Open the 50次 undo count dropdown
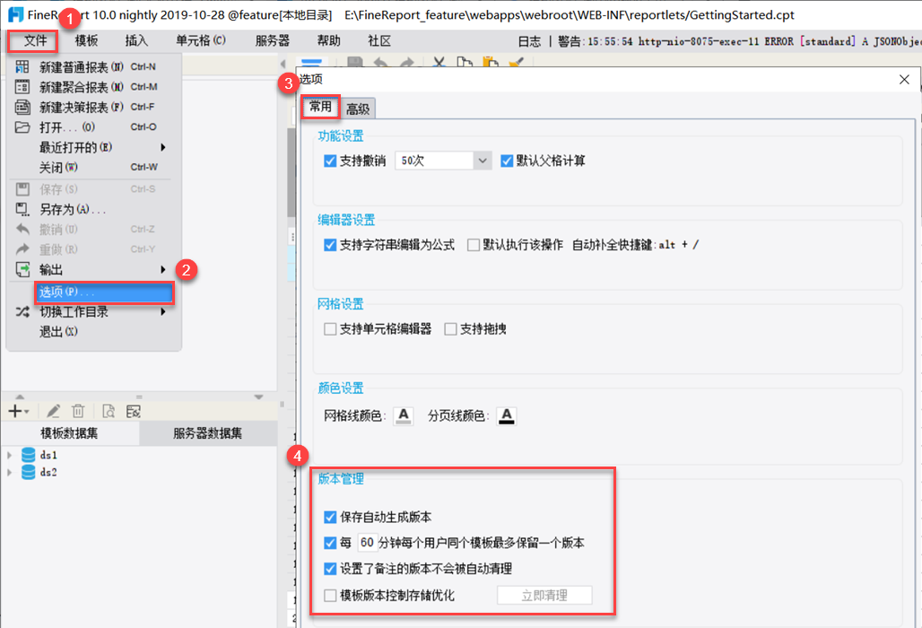Image resolution: width=922 pixels, height=628 pixels. click(483, 161)
